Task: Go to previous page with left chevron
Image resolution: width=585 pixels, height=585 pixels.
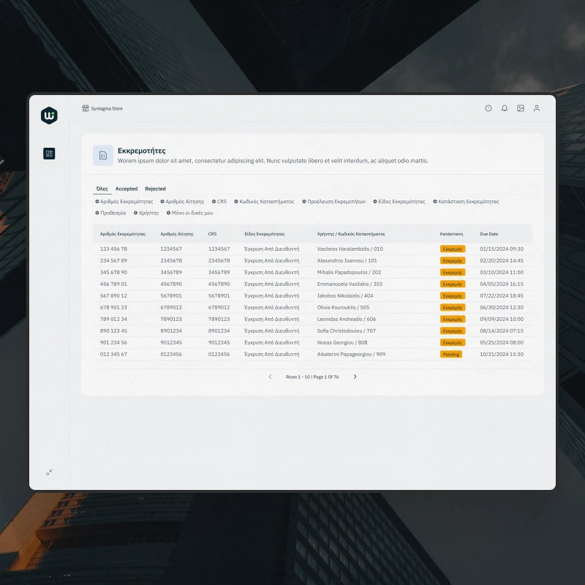Action: 270,377
